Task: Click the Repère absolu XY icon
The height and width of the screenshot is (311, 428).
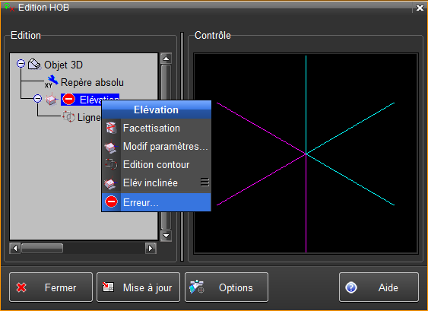Action: (52, 82)
